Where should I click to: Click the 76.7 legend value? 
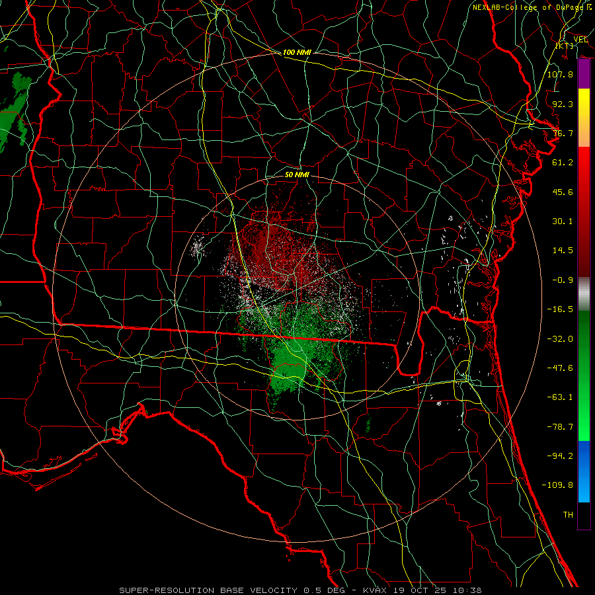(563, 133)
